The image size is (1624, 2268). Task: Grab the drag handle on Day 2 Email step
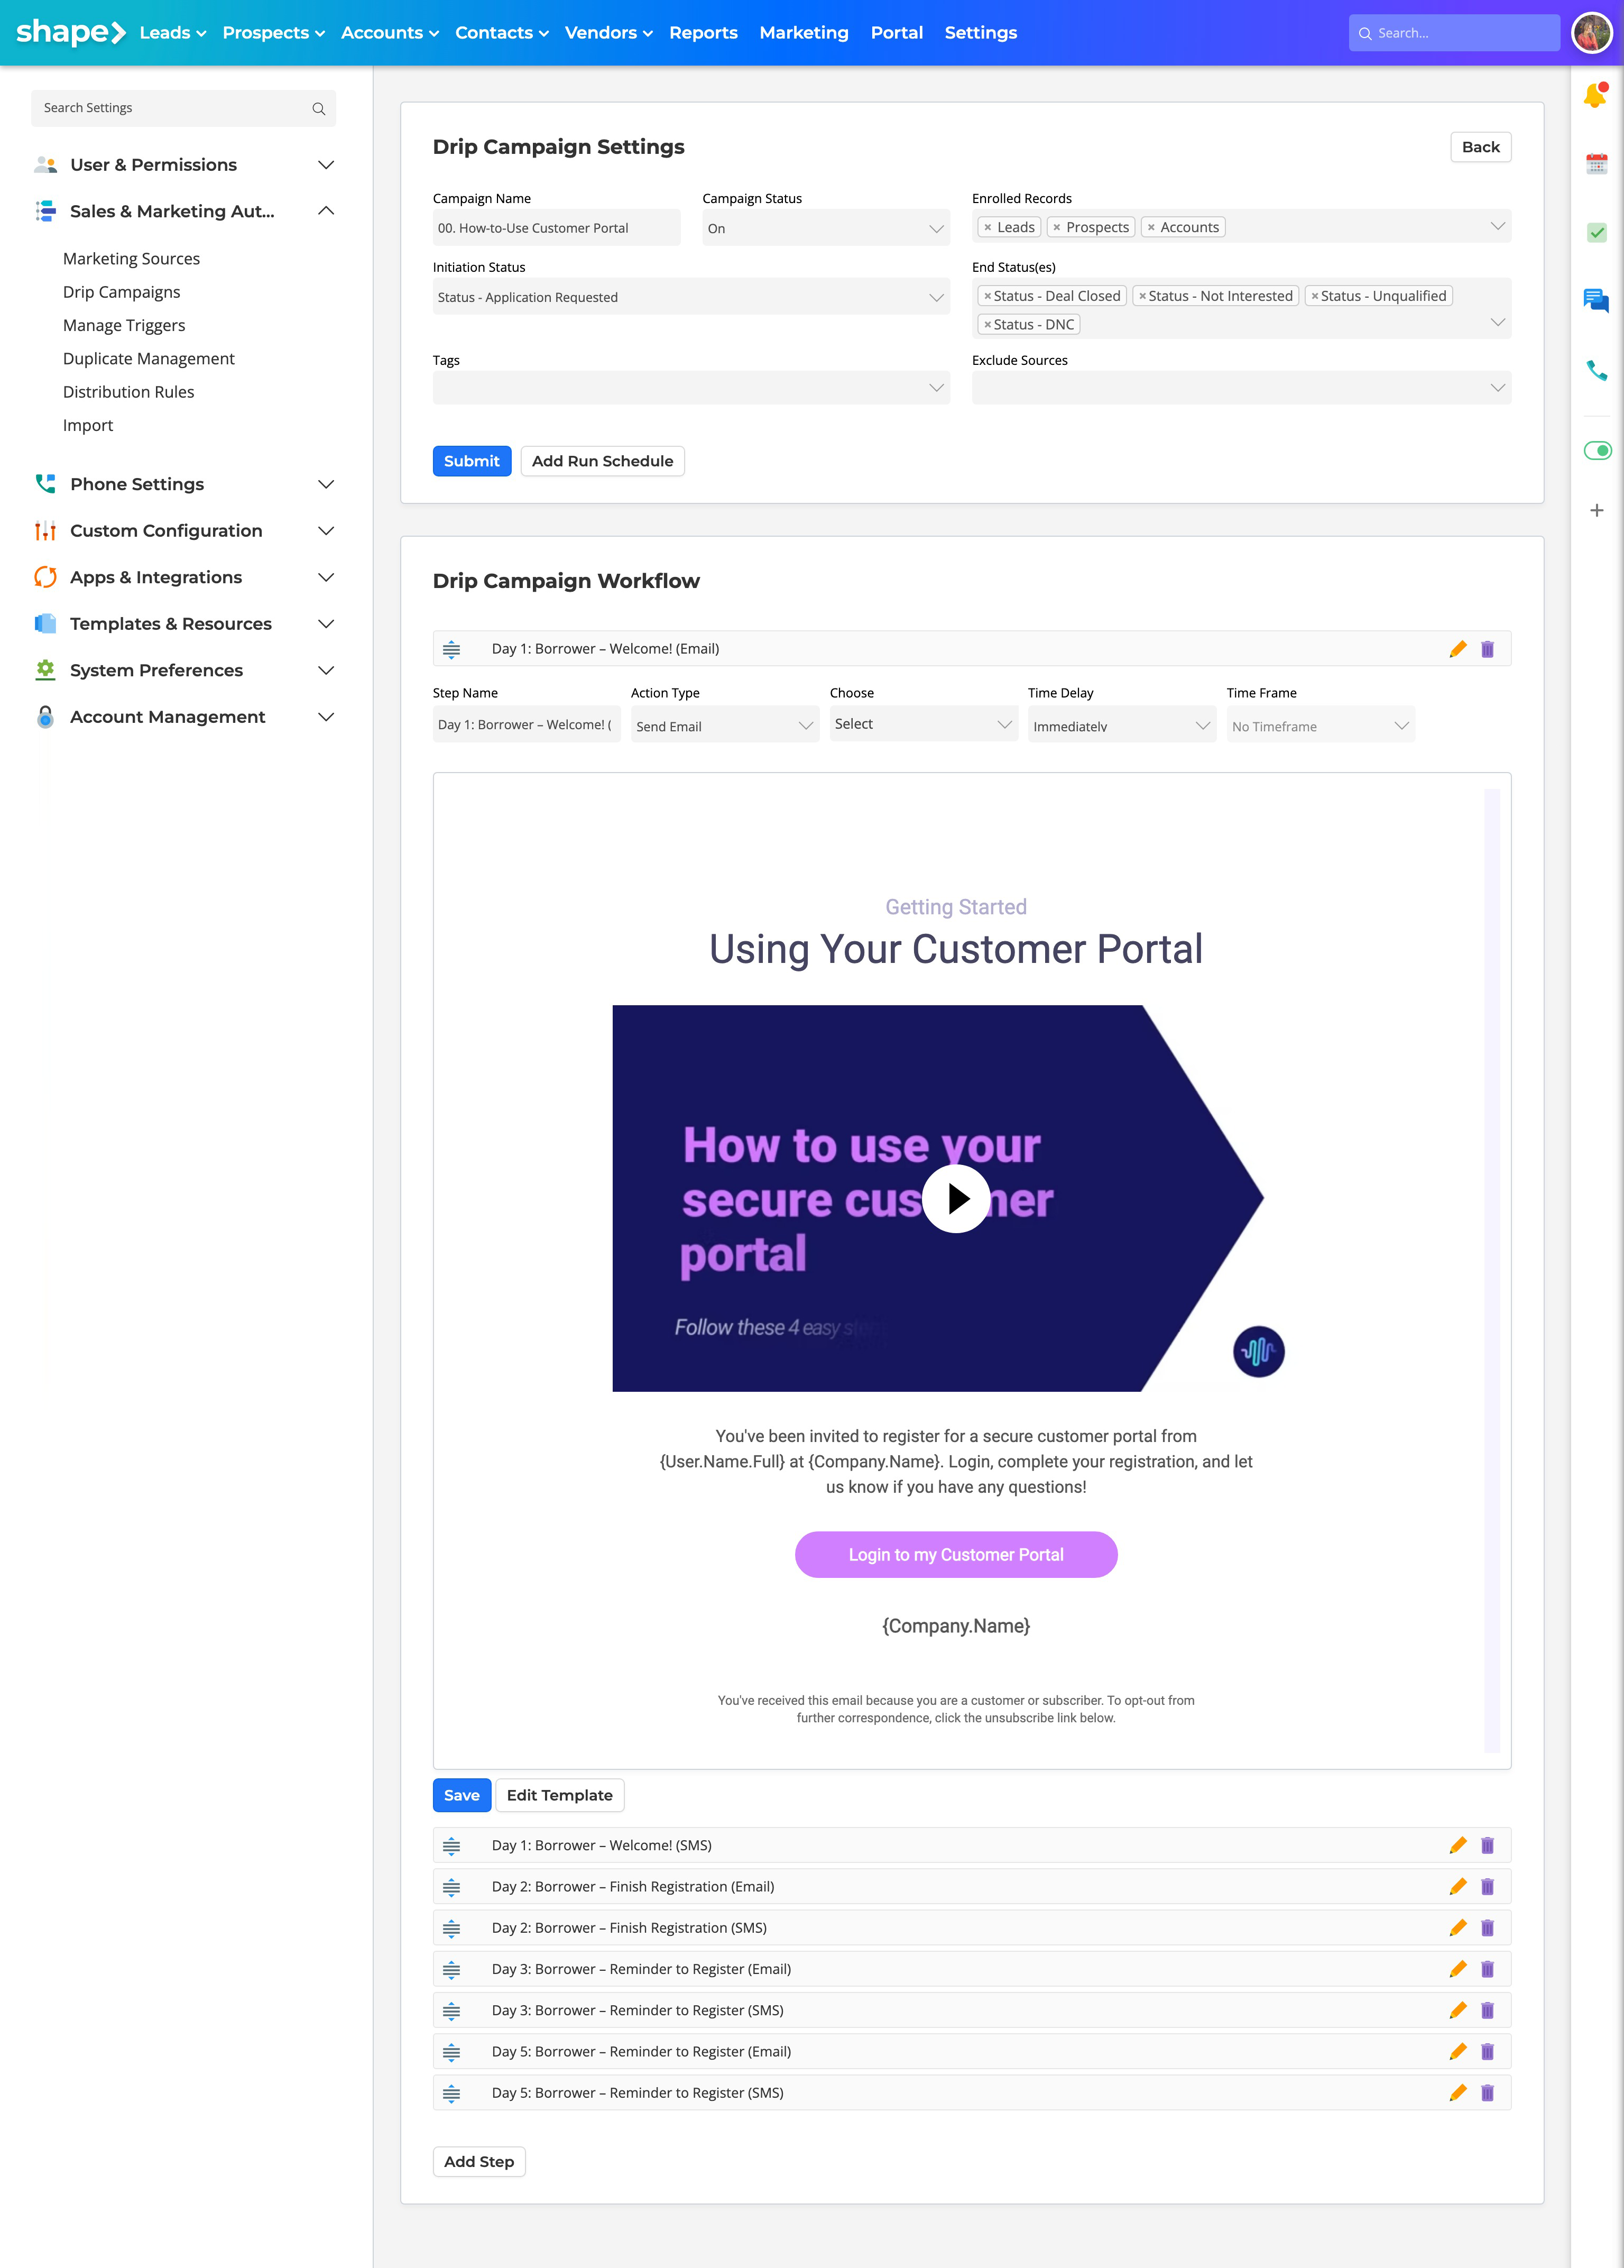(x=453, y=1886)
